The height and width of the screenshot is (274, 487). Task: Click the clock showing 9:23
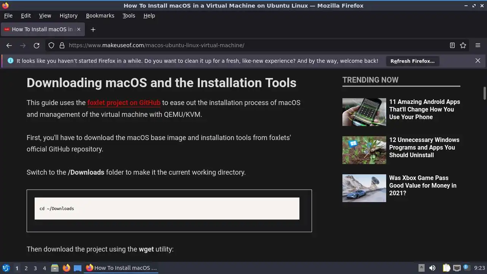479,268
